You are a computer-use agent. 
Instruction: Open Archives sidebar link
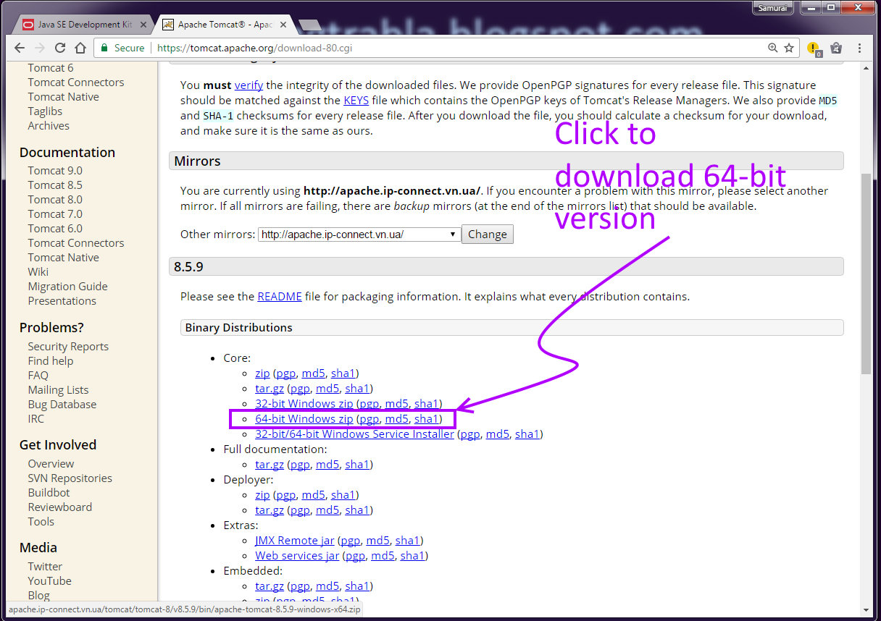pyautogui.click(x=49, y=126)
